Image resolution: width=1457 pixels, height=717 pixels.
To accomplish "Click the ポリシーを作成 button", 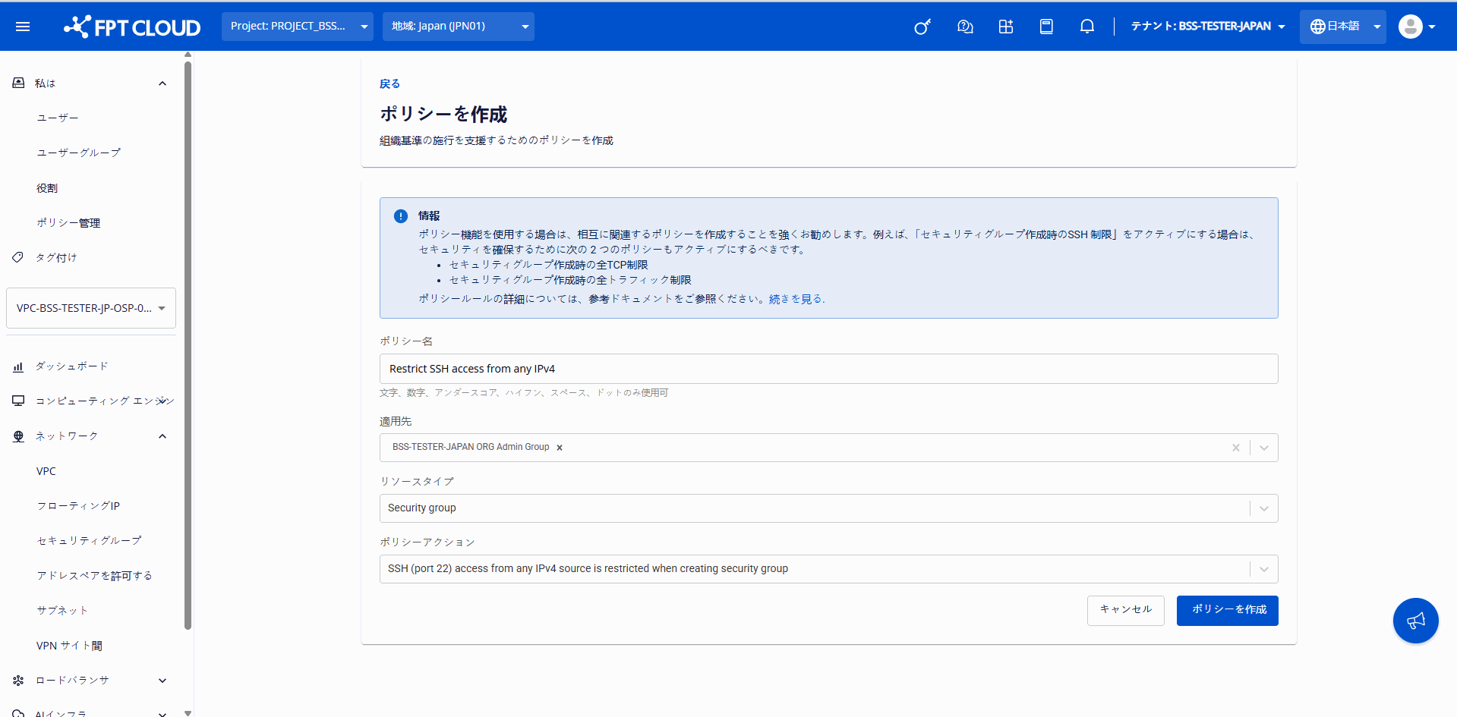I will point(1227,610).
